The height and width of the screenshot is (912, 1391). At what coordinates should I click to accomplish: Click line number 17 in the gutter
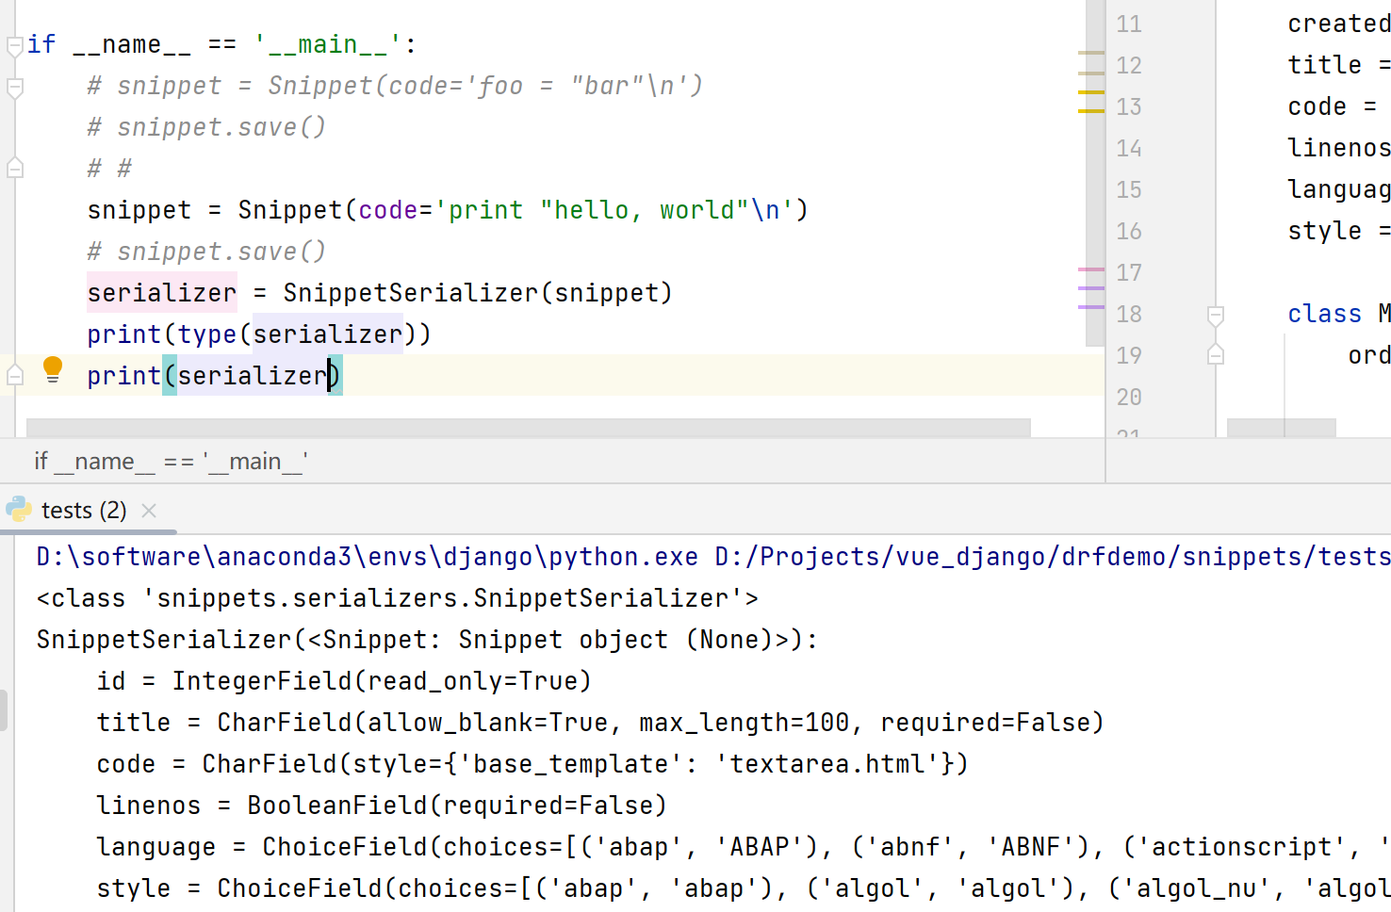pos(1129,273)
